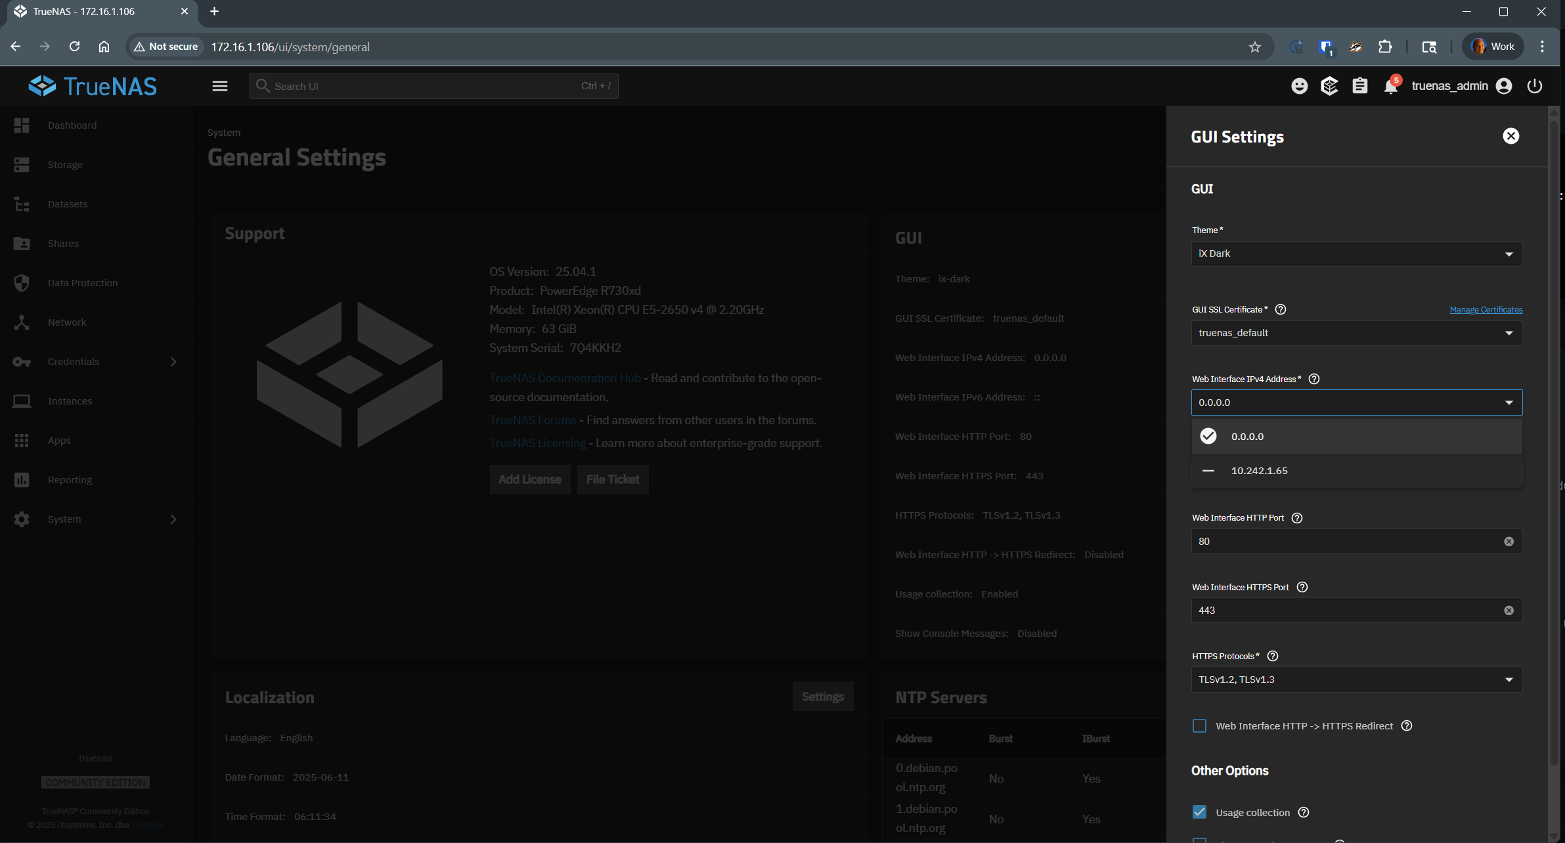The image size is (1565, 843).
Task: Go to Datasets in sidebar
Action: (97, 204)
